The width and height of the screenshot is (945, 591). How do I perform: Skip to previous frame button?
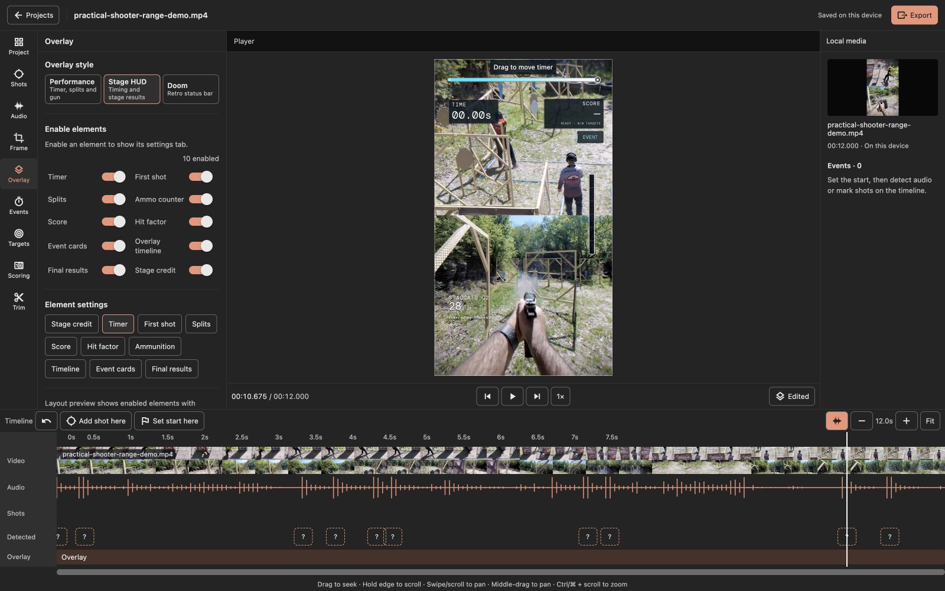click(487, 397)
